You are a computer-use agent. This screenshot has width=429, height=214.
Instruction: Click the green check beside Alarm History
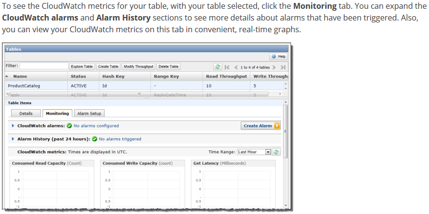tap(95, 139)
